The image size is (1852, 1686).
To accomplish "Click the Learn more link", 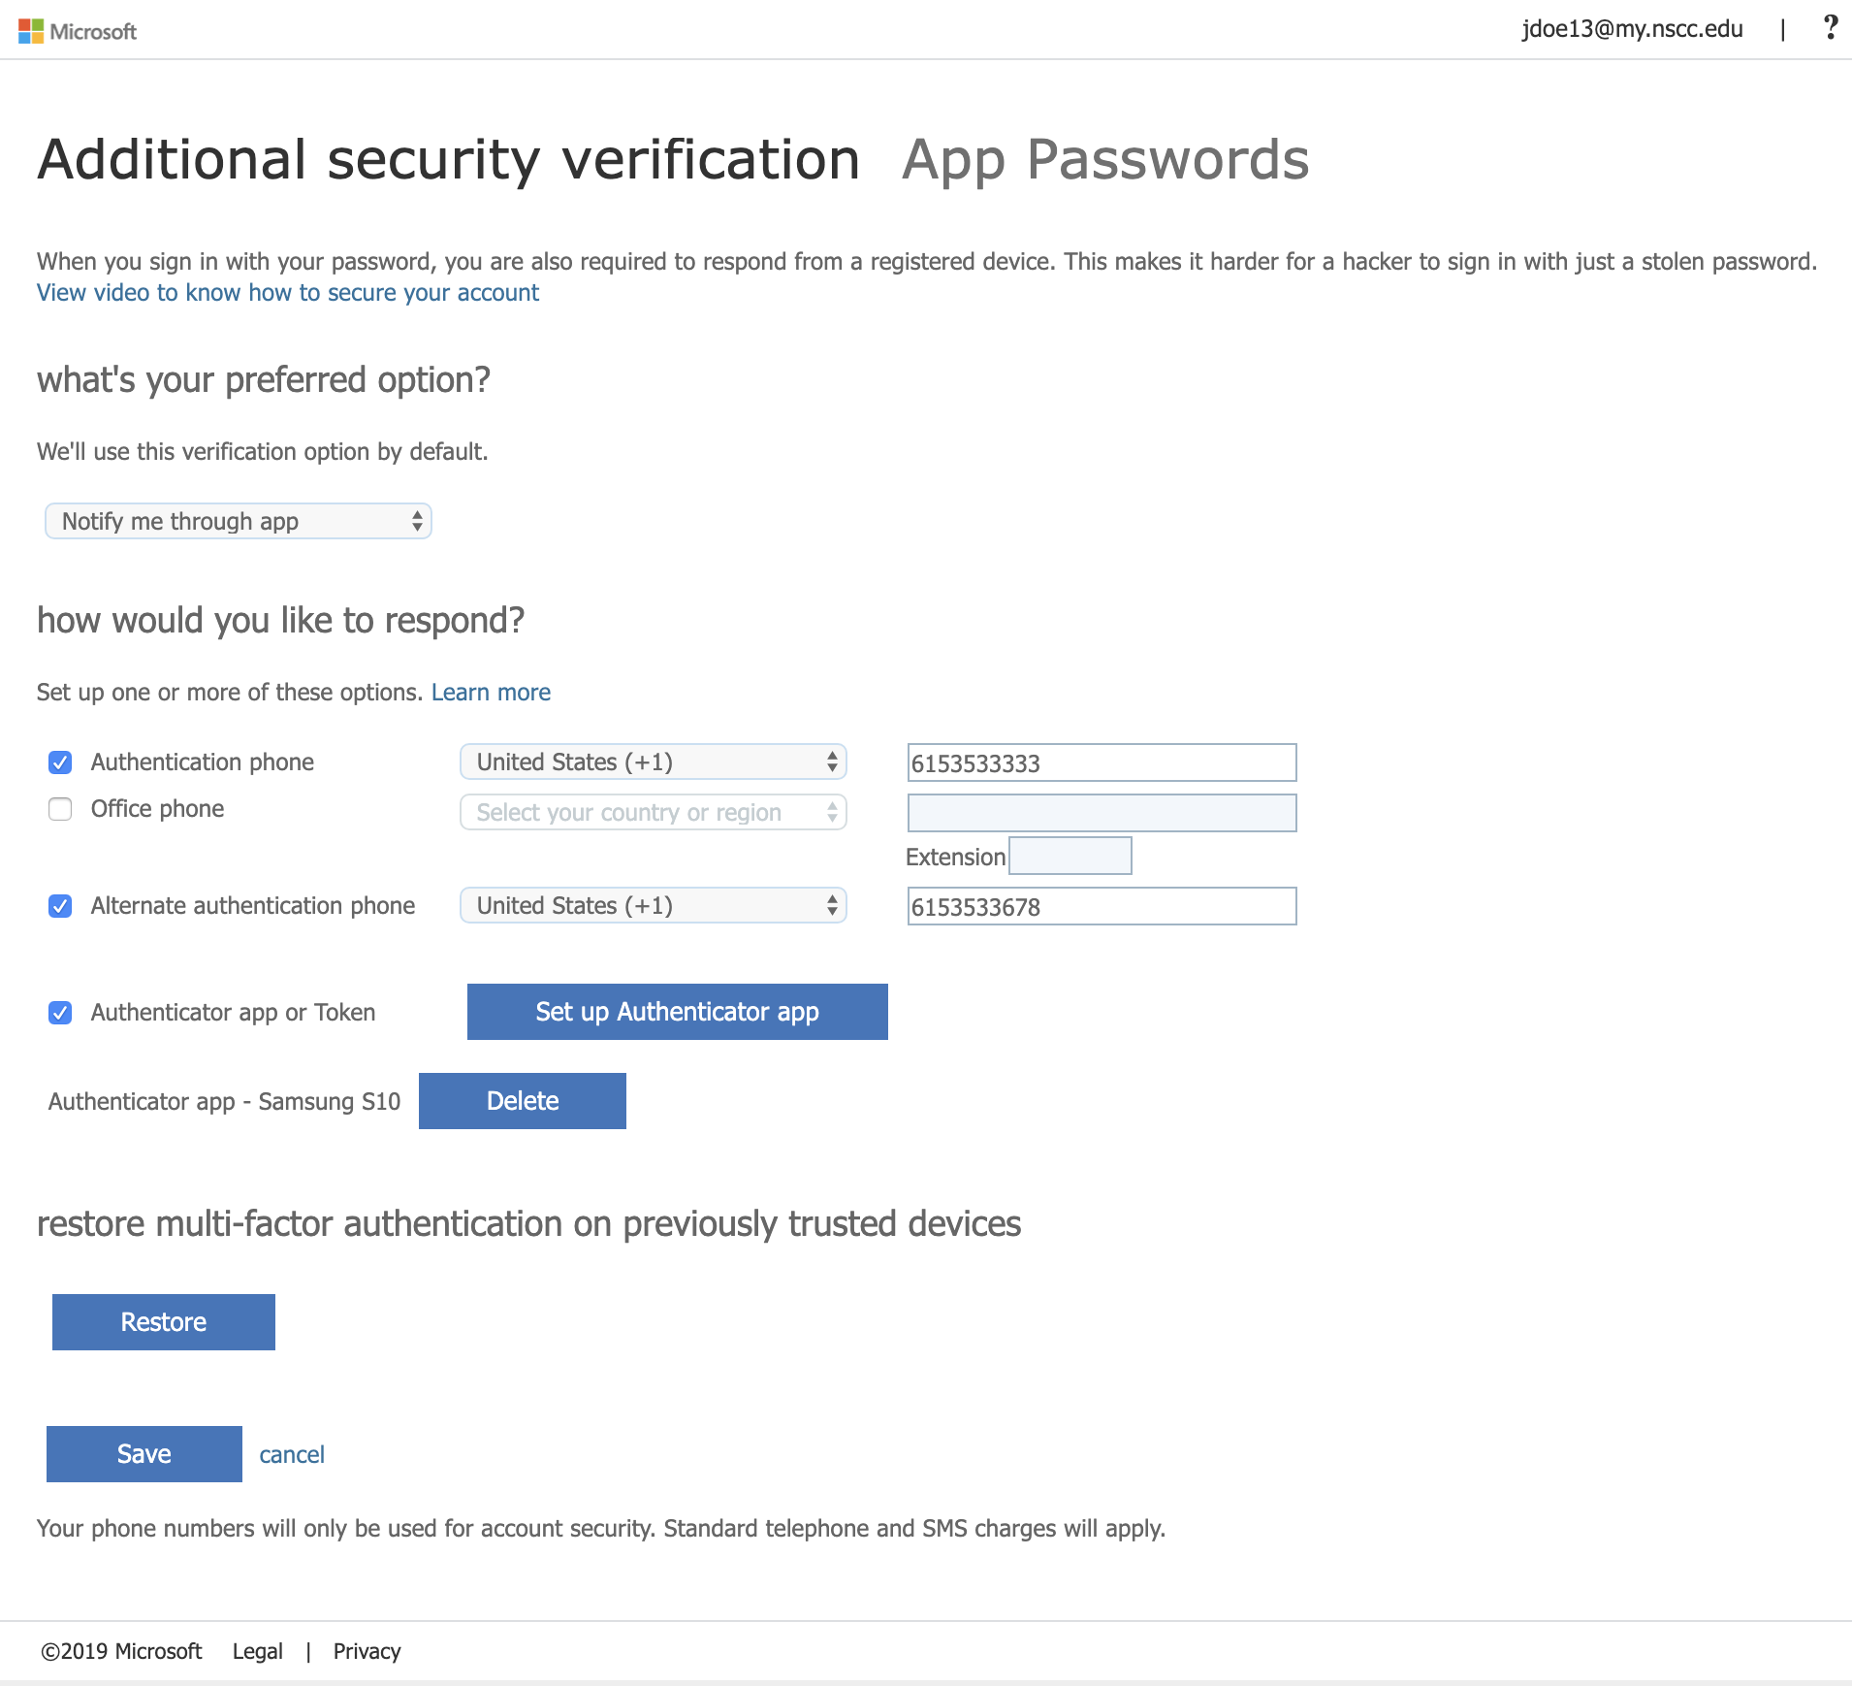I will pos(490,691).
